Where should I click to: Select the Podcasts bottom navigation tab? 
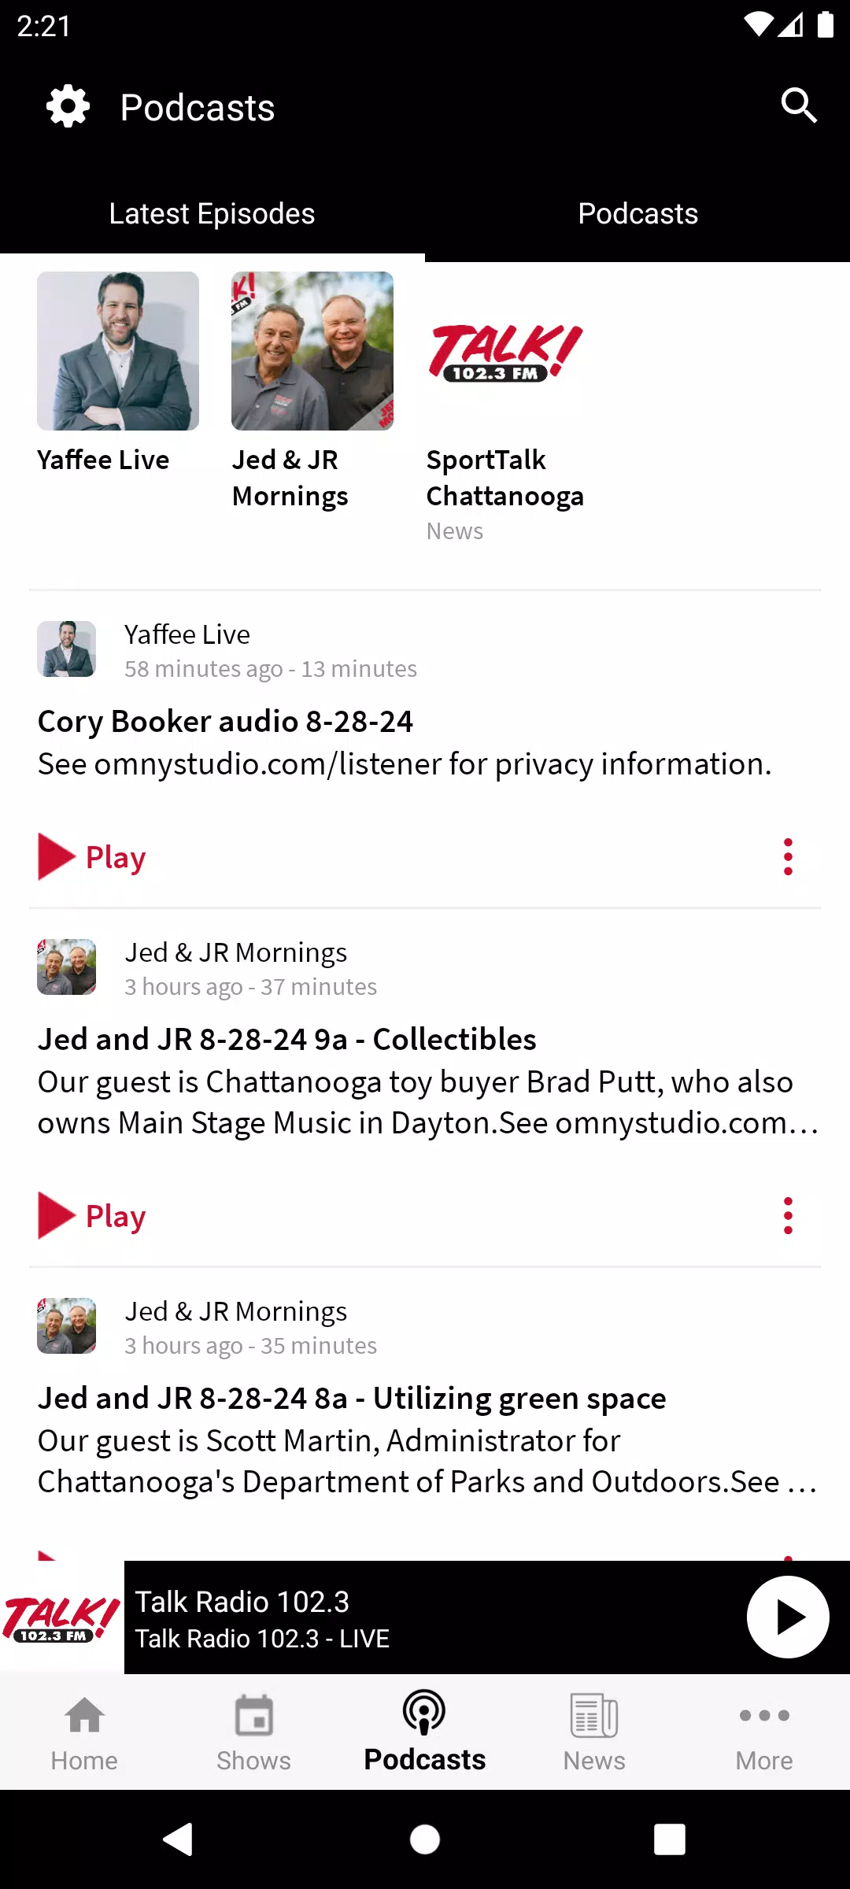(x=425, y=1732)
